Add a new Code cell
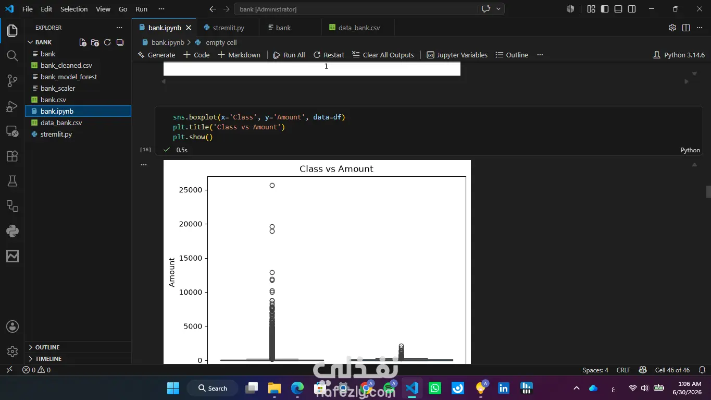 196,55
